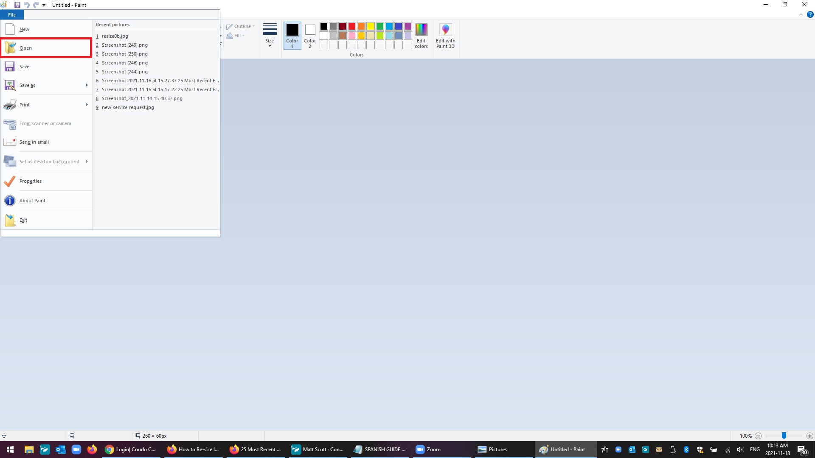
Task: Open recent Screenshot (246).png
Action: (157, 63)
